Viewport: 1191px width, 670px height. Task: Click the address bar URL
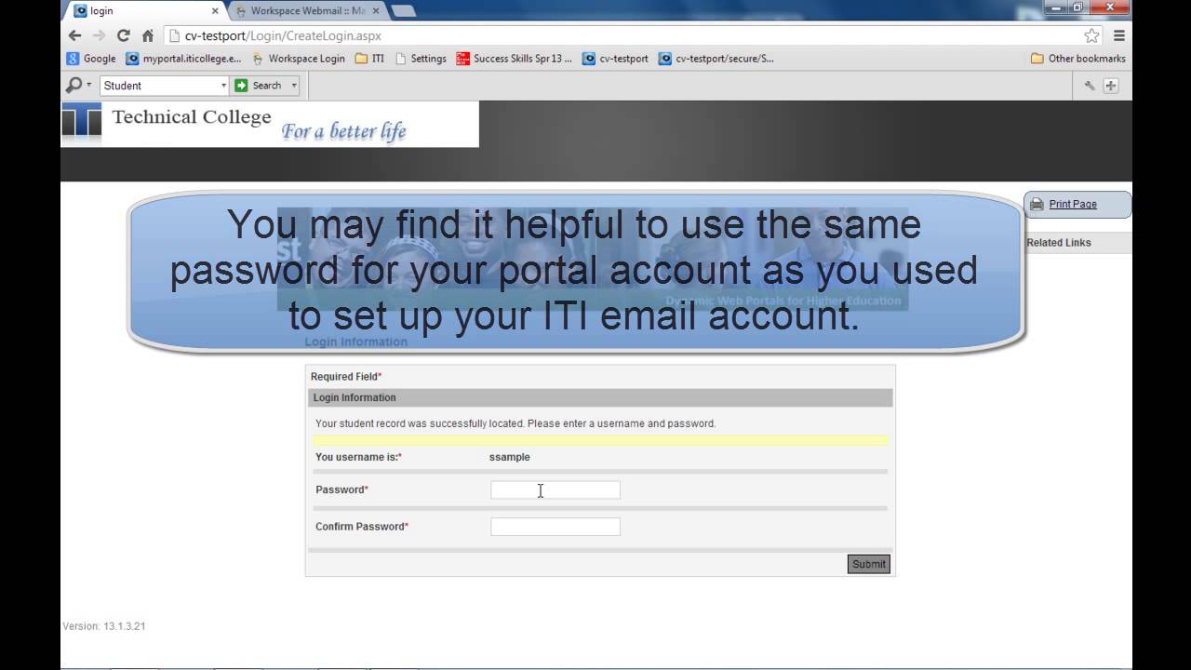click(x=283, y=35)
